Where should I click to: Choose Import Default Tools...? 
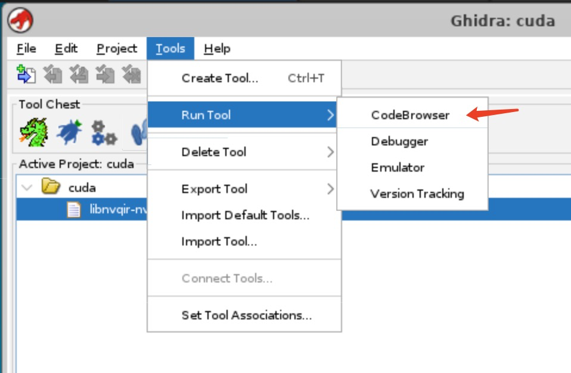(244, 215)
